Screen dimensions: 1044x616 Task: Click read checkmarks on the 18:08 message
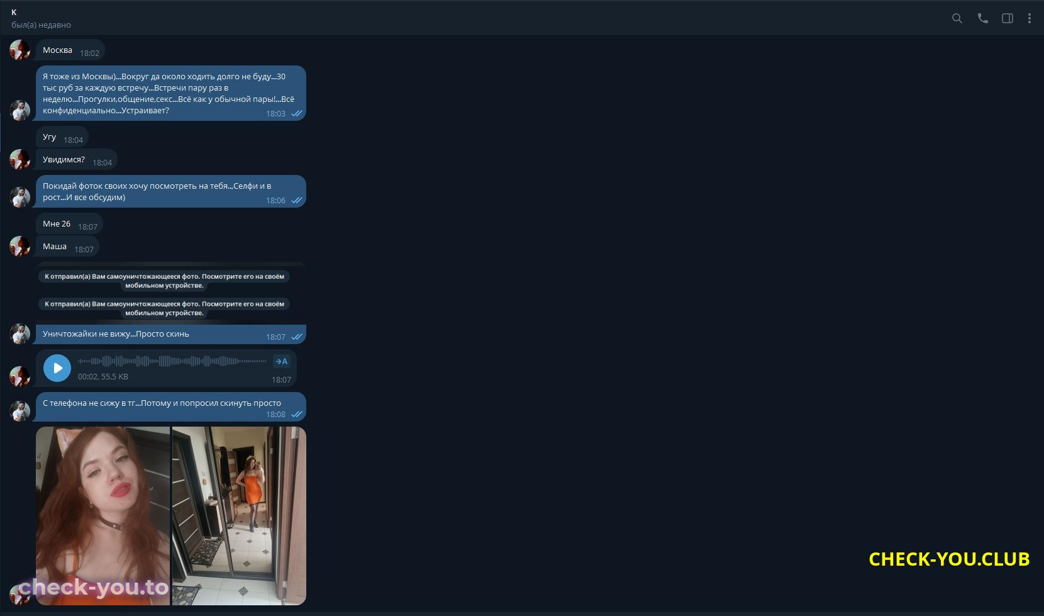click(297, 415)
